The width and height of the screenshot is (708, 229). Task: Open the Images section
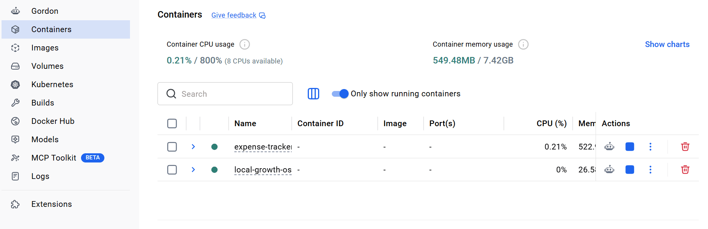(x=66, y=48)
